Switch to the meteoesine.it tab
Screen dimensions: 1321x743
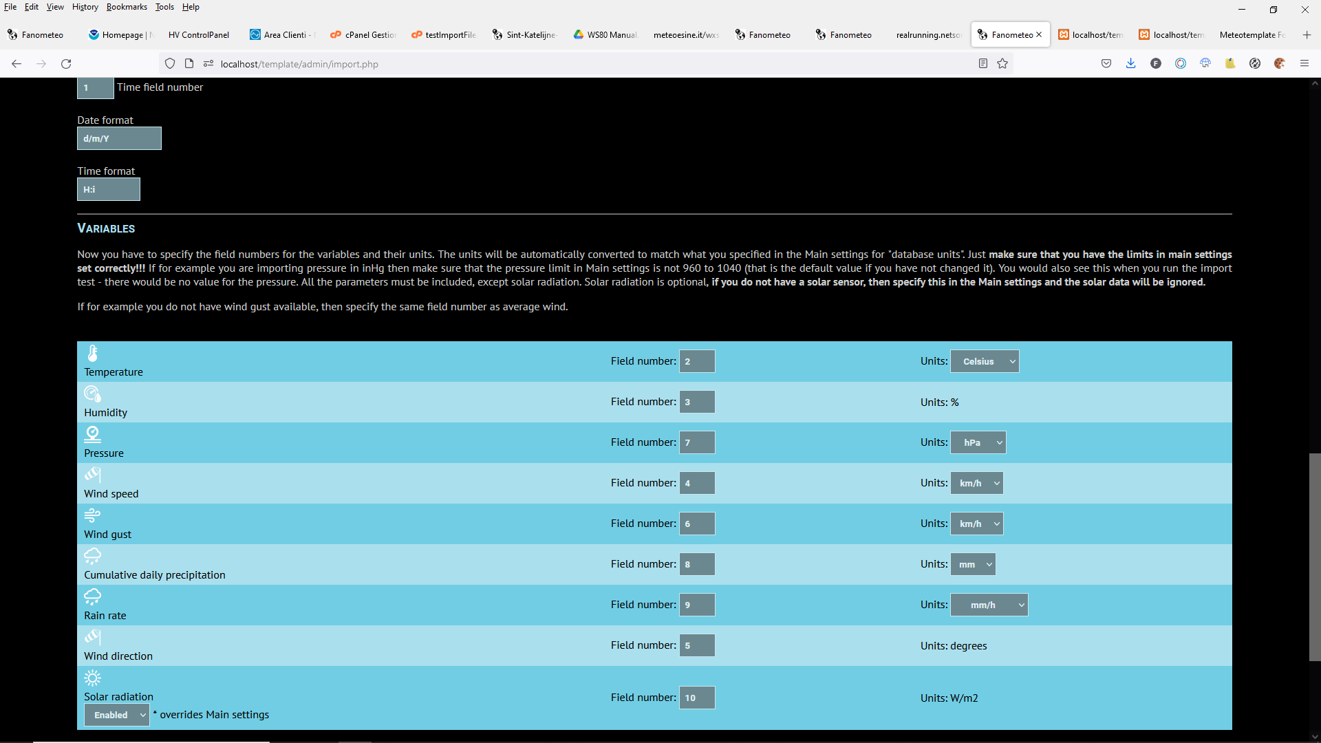tap(686, 34)
